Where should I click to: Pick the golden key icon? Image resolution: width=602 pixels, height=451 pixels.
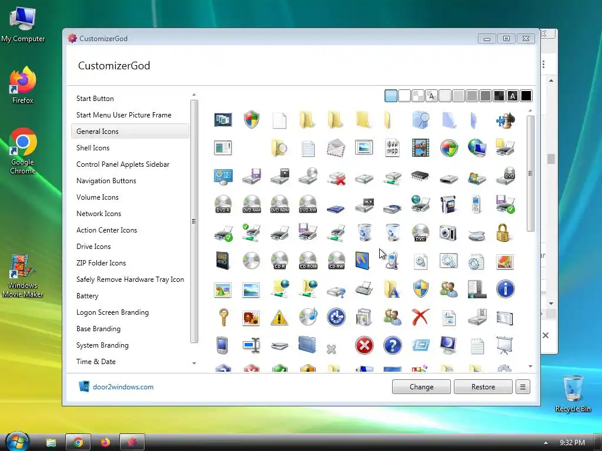tap(223, 317)
